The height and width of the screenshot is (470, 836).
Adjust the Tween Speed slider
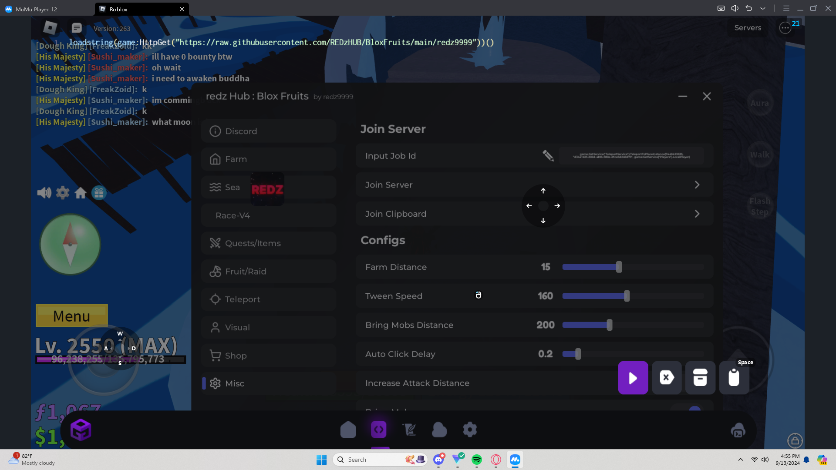[633, 296]
